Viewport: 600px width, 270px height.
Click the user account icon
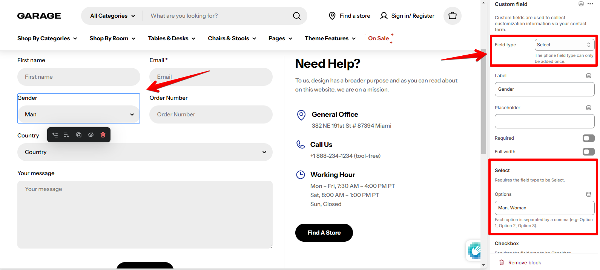point(384,16)
